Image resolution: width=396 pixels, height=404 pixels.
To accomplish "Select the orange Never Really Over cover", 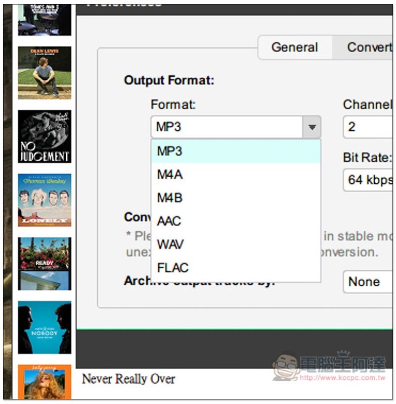I will point(45,382).
